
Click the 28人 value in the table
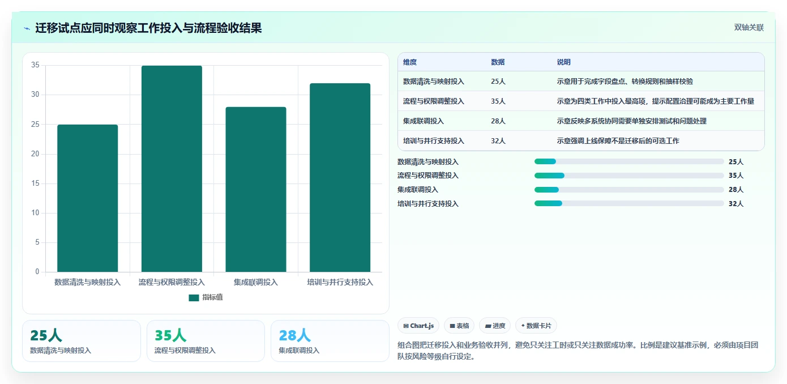pos(498,121)
